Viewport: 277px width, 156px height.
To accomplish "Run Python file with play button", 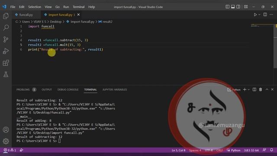I will coord(255,15).
